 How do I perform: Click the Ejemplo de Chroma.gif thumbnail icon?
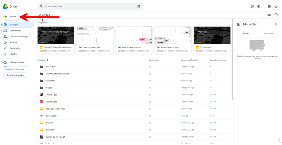click(x=41, y=137)
